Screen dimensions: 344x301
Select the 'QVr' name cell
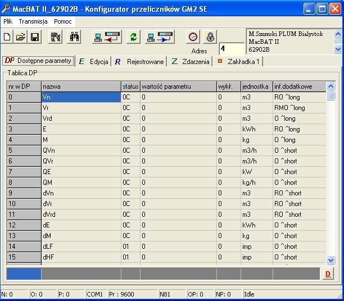[x=81, y=161]
